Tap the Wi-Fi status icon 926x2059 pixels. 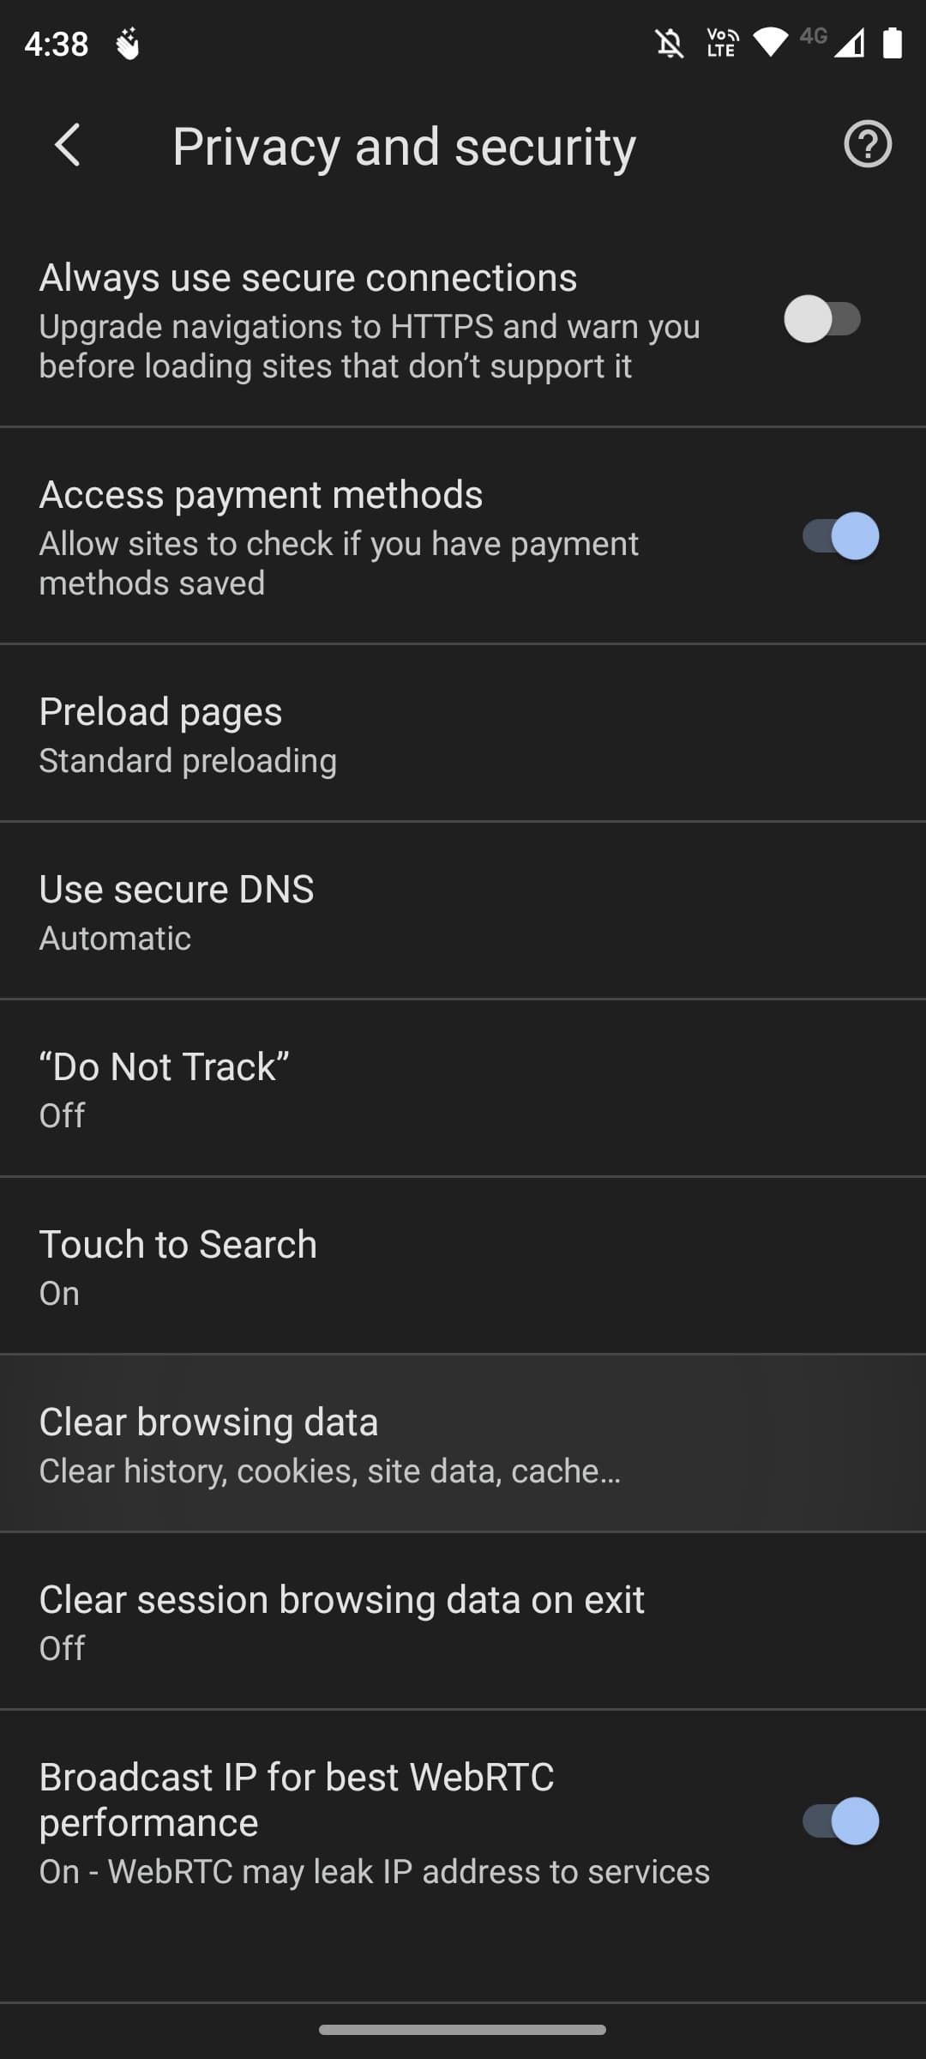[770, 43]
